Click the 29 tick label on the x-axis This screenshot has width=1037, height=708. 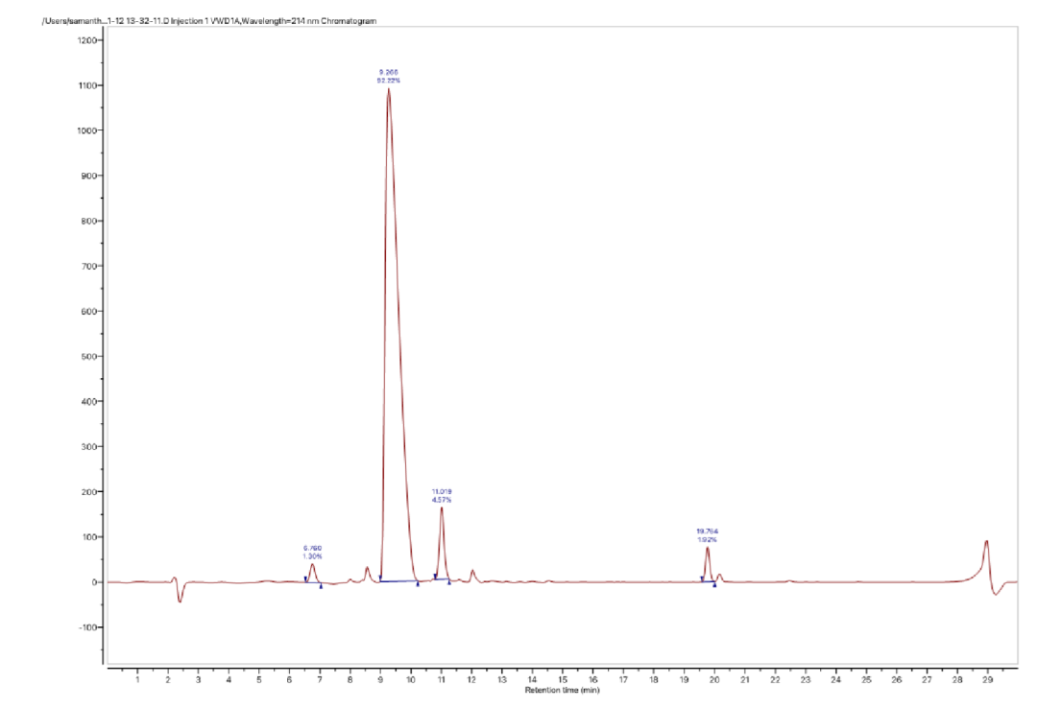click(x=987, y=679)
